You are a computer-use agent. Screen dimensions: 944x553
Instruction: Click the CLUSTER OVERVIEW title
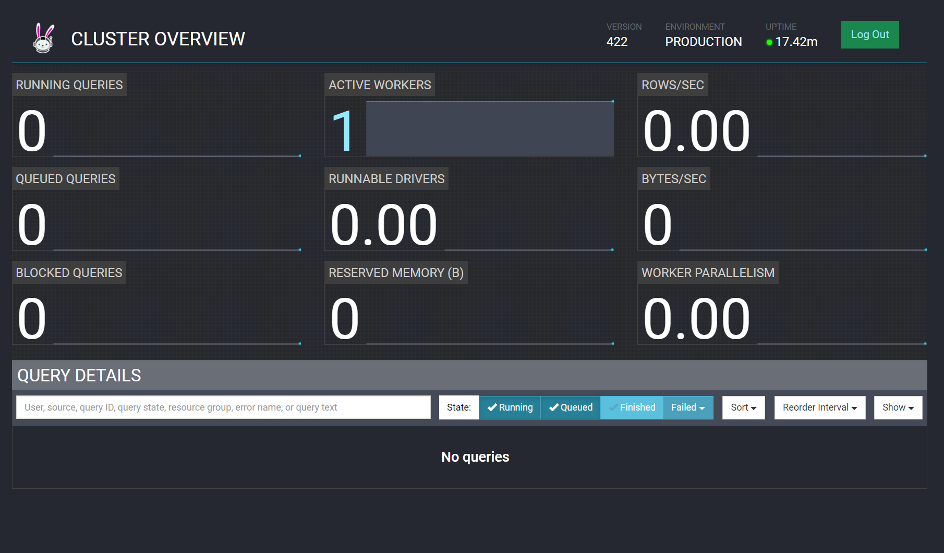(x=158, y=39)
